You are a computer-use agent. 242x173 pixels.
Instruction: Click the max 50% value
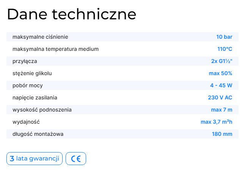click(x=220, y=73)
